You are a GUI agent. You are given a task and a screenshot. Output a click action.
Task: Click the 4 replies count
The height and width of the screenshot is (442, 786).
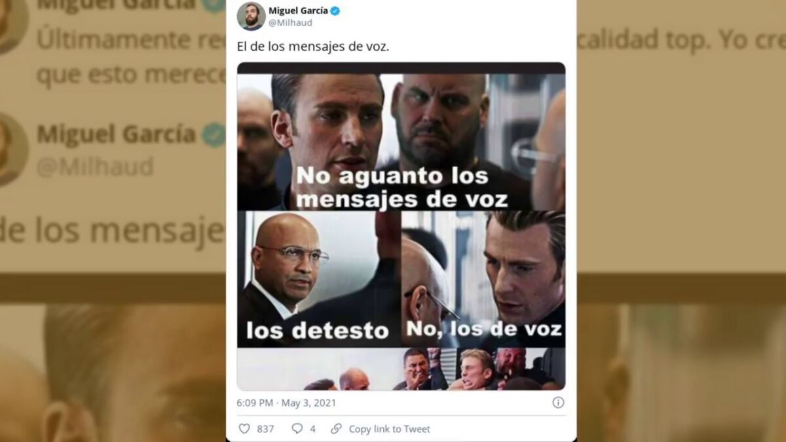[x=312, y=429]
